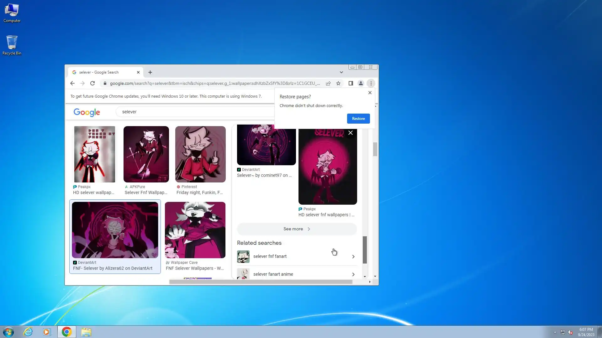Open the Chrome three-dot menu

tap(371, 83)
